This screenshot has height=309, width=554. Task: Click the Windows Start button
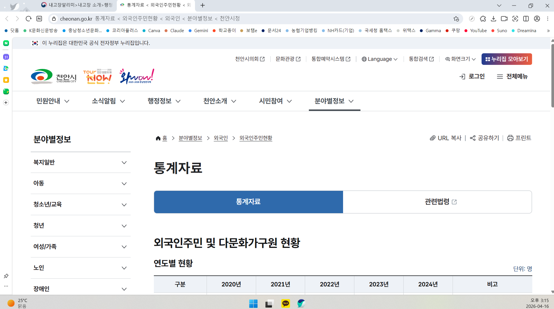[254, 303]
